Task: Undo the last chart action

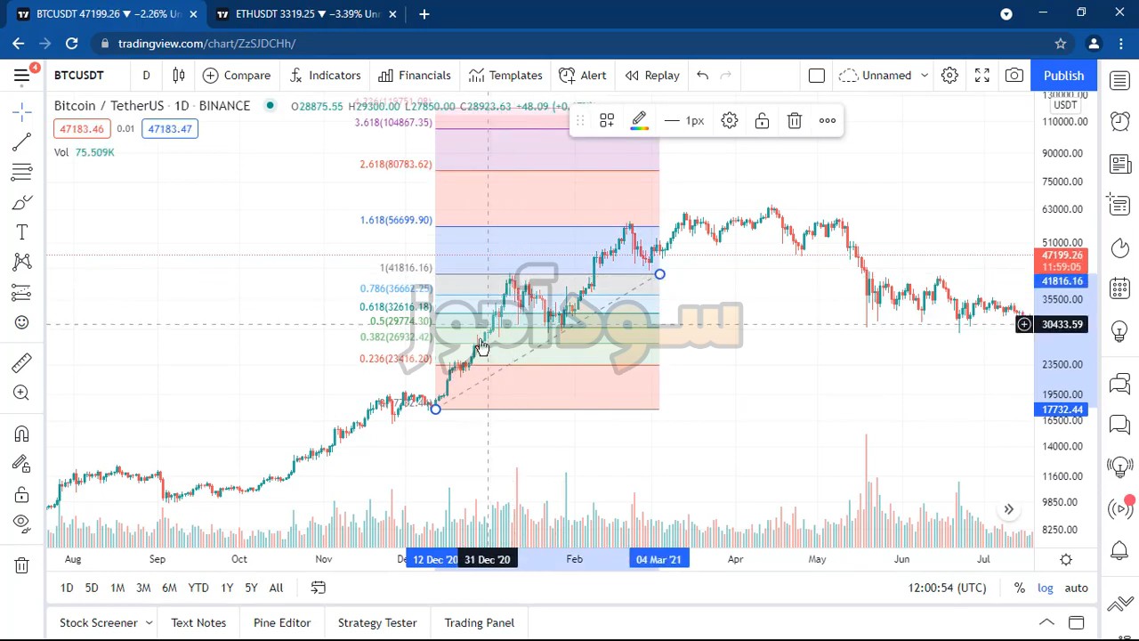Action: (702, 76)
